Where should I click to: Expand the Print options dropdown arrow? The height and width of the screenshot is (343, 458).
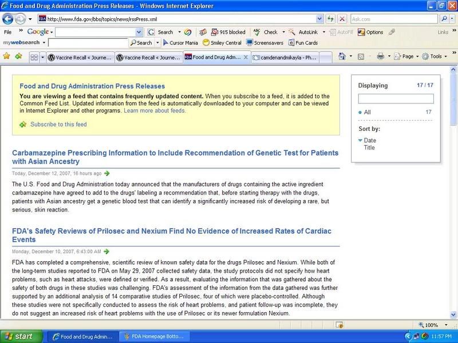pyautogui.click(x=389, y=56)
